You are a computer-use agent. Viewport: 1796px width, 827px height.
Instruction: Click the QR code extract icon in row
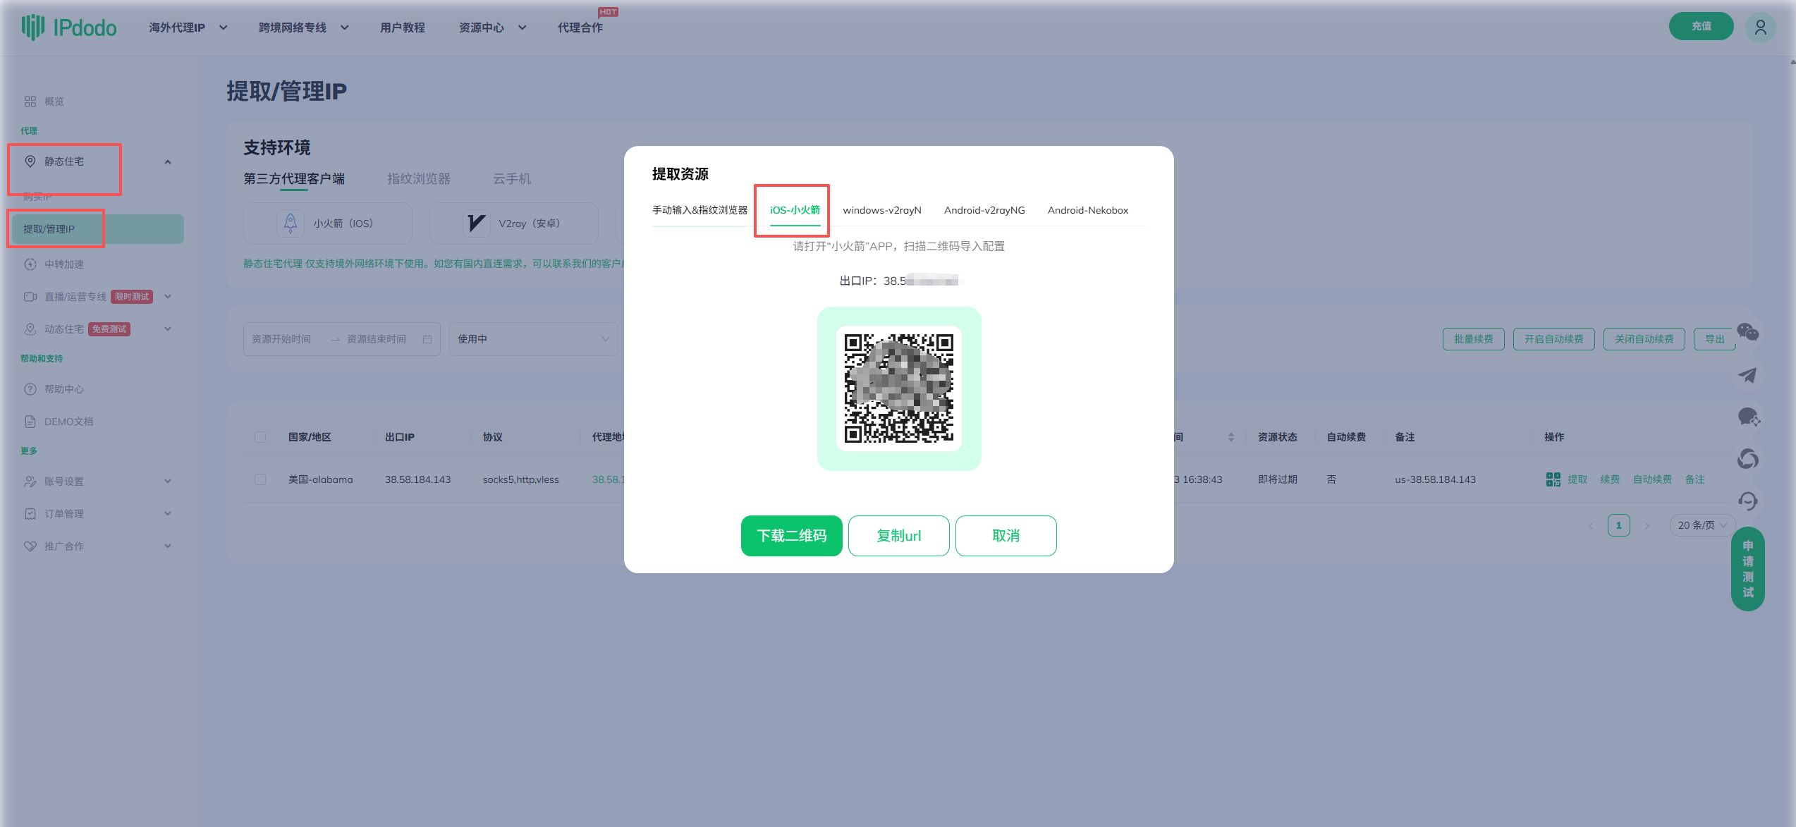point(1553,479)
